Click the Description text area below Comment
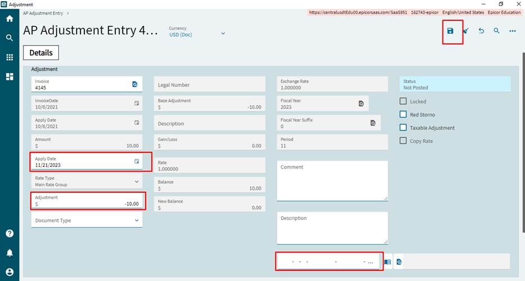 coord(332,228)
